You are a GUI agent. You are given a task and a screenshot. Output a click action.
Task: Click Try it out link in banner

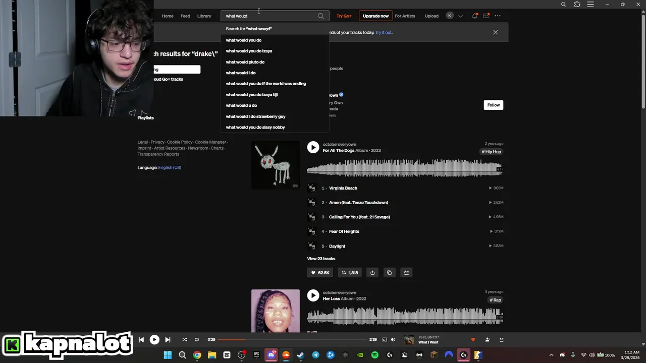tap(384, 32)
